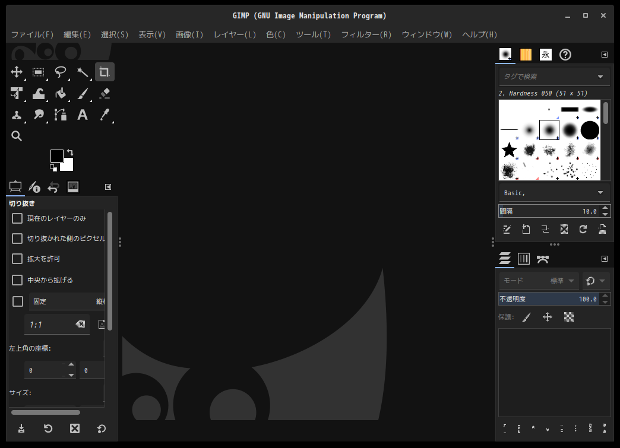Click the Edit brush button
Image resolution: width=620 pixels, height=448 pixels.
507,230
